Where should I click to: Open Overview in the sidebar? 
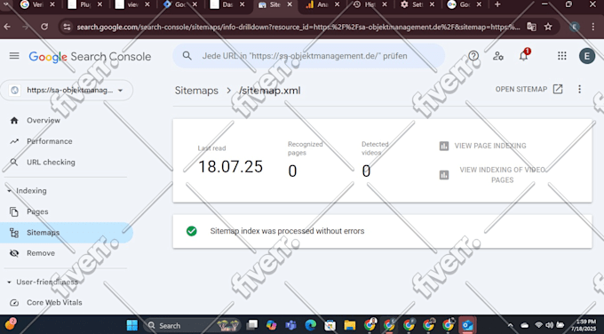click(44, 120)
